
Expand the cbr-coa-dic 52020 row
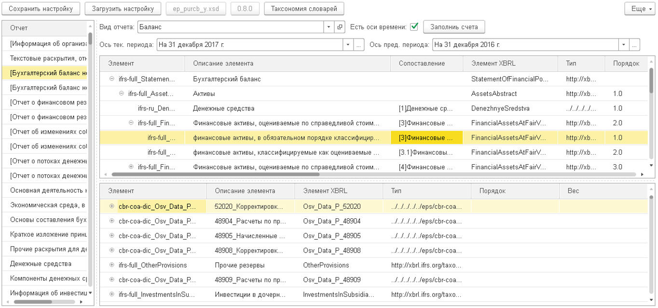click(x=112, y=206)
